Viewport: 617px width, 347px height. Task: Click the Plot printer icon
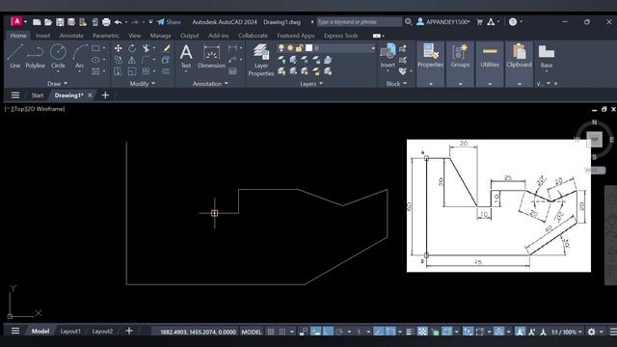pos(106,22)
